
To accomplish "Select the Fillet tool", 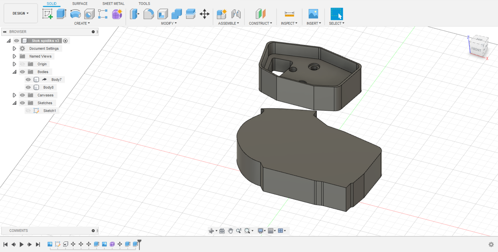I will pos(149,14).
